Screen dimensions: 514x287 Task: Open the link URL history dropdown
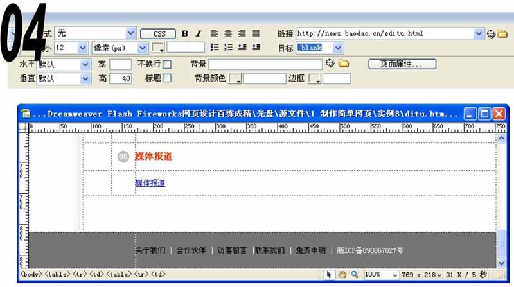[479, 33]
